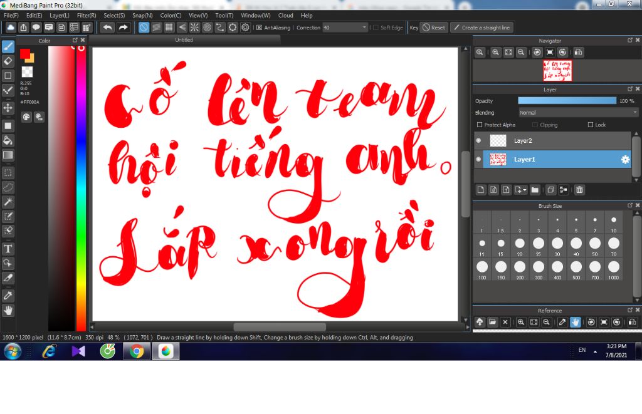Open the Snap menu
Image resolution: width=642 pixels, height=414 pixels.
[142, 15]
